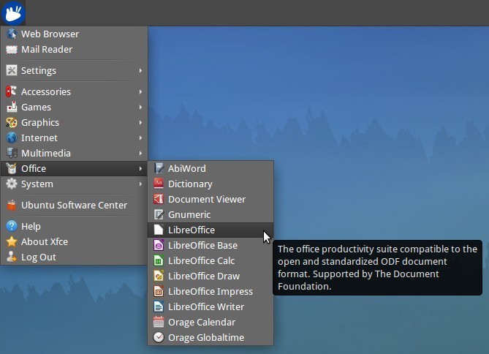
Task: Click the Graphics palette icon
Action: pyautogui.click(x=12, y=122)
